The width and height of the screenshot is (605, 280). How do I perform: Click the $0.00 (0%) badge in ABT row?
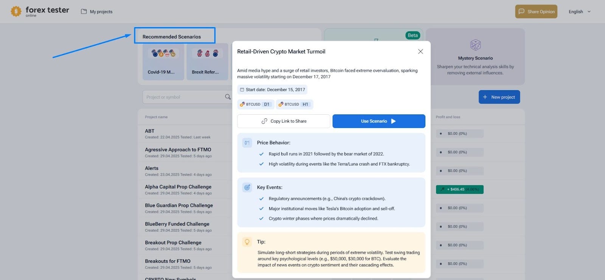click(459, 134)
